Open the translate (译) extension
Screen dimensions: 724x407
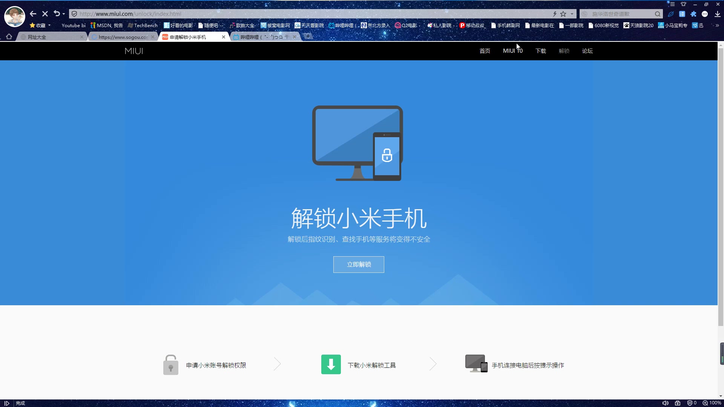(682, 14)
